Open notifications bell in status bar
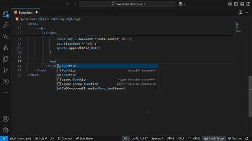Viewport: 252px width, 141px height. pos(247,138)
